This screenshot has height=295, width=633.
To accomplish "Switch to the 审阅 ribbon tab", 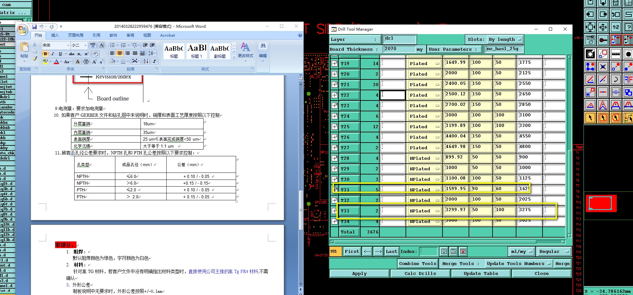I will [x=130, y=35].
